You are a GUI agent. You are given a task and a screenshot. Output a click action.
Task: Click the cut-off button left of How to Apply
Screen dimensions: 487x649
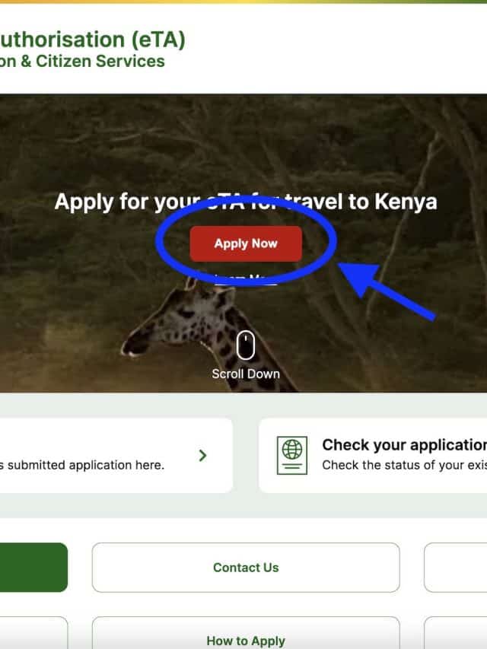(33, 633)
